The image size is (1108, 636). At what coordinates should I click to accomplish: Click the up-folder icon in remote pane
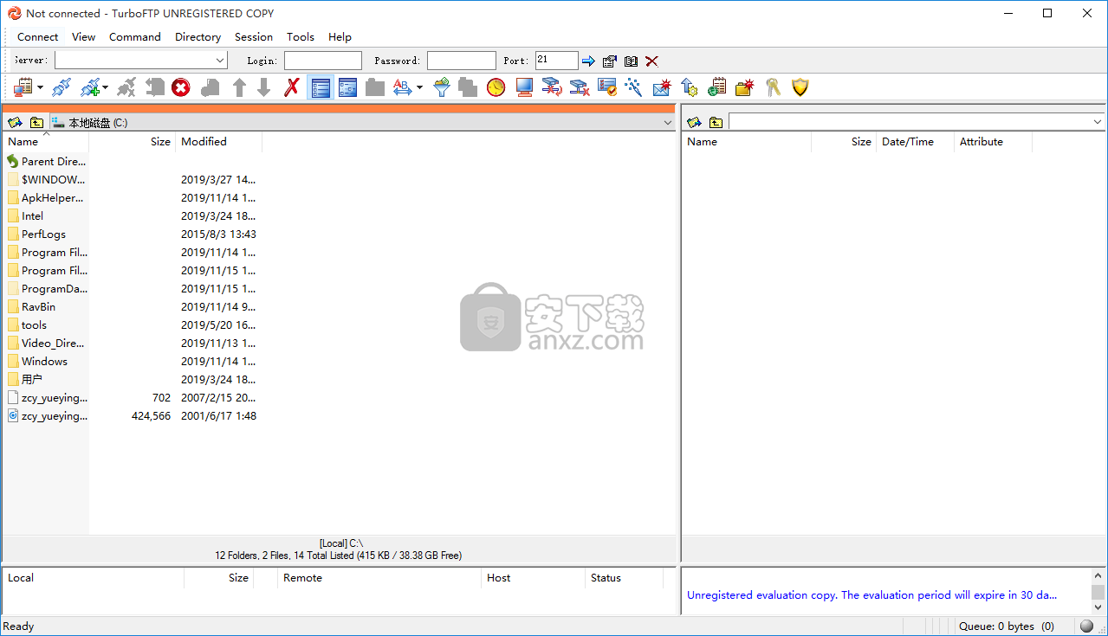[x=716, y=123]
